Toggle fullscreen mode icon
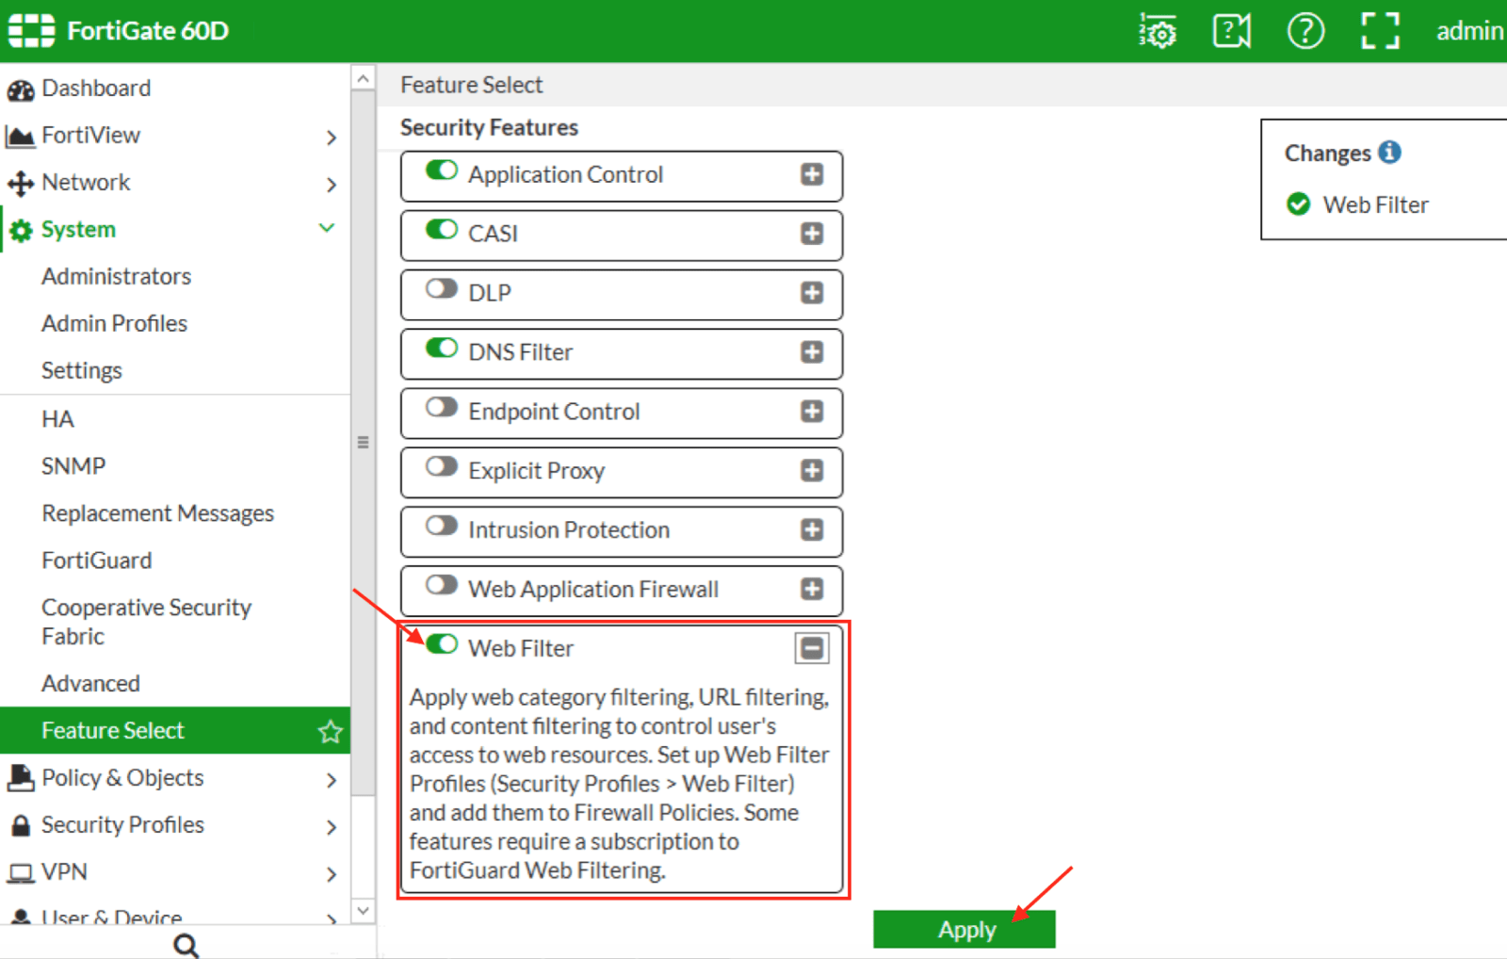This screenshot has width=1507, height=959. coord(1380,31)
